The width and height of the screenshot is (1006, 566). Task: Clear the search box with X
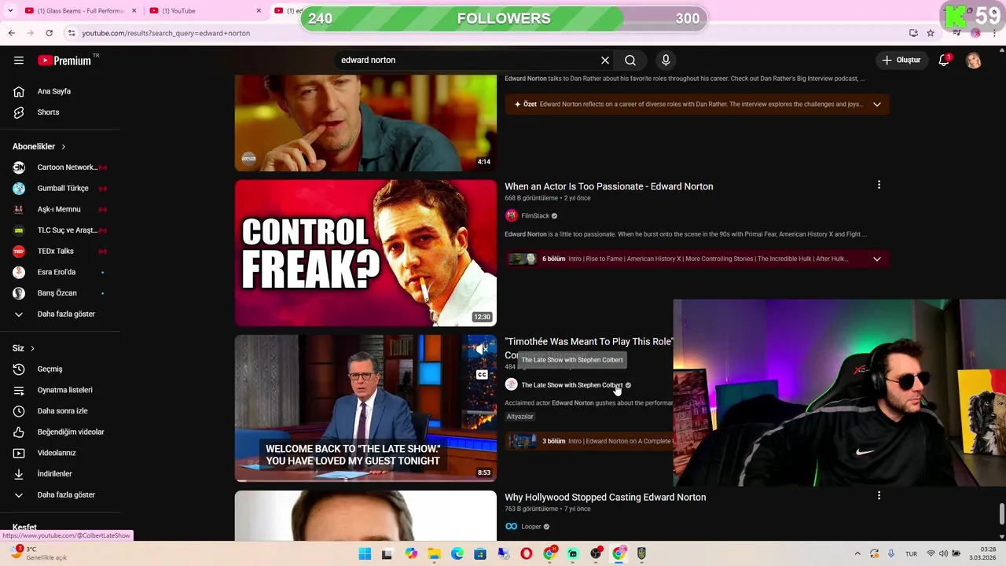tap(605, 61)
